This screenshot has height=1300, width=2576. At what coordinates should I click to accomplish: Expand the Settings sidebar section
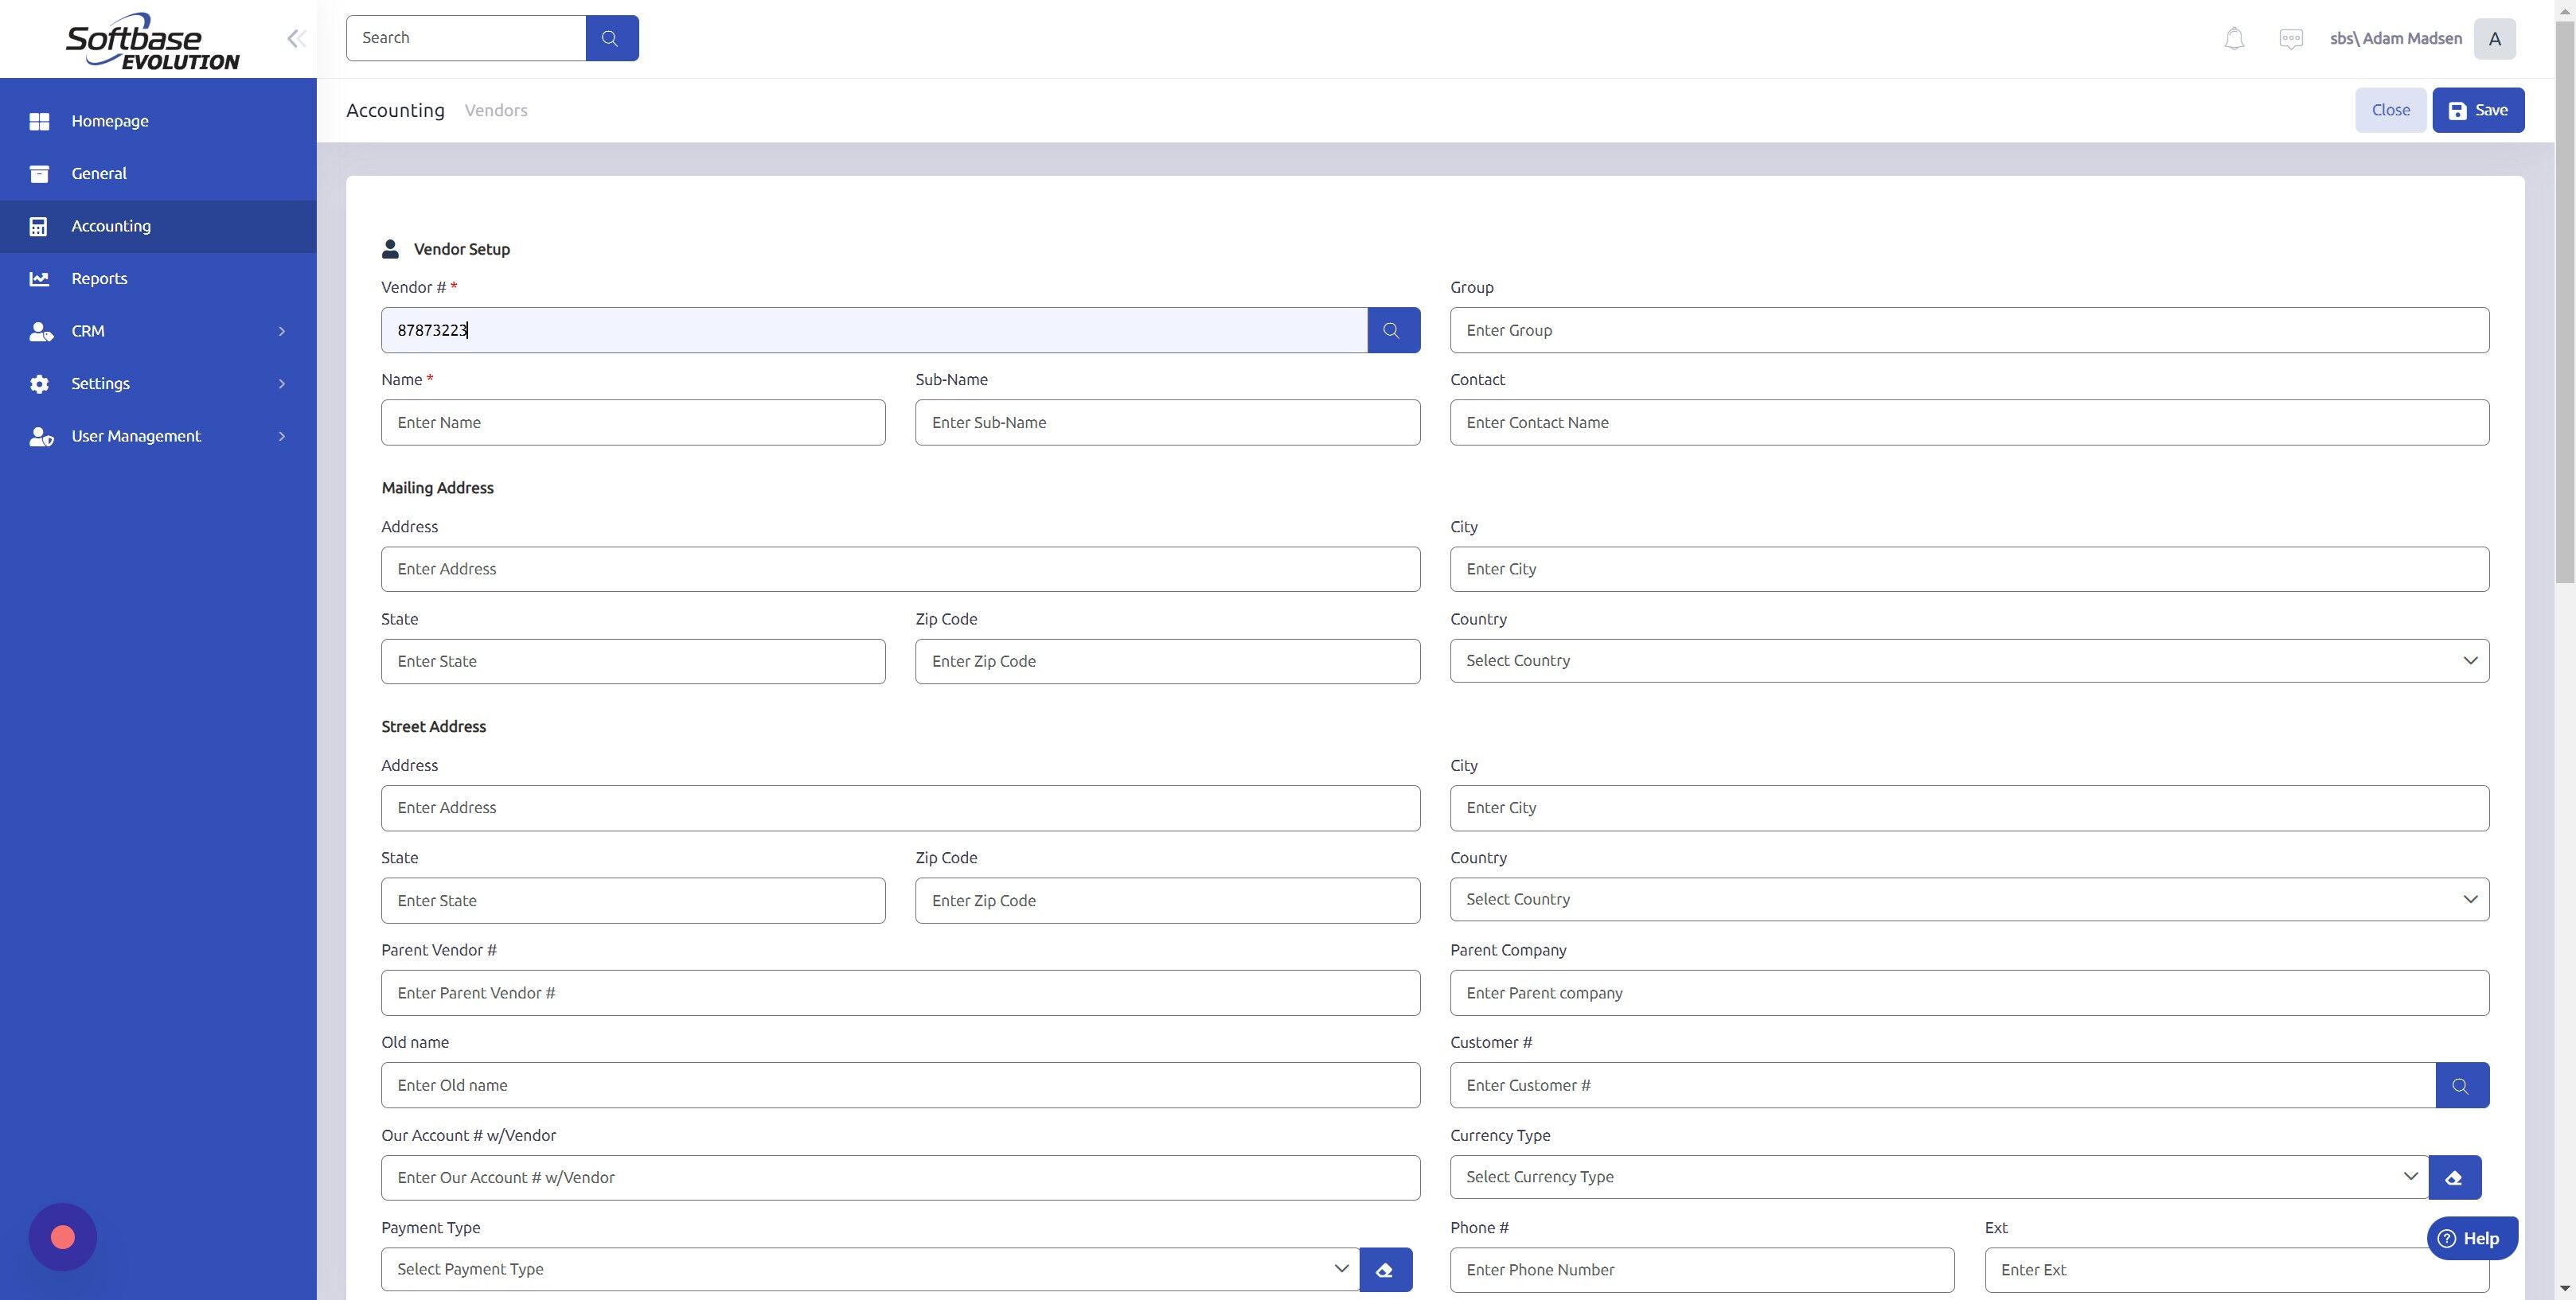click(x=281, y=383)
